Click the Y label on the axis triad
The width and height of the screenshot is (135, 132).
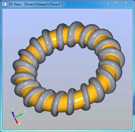tap(25, 112)
